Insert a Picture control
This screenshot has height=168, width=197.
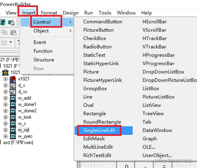coord(91,72)
